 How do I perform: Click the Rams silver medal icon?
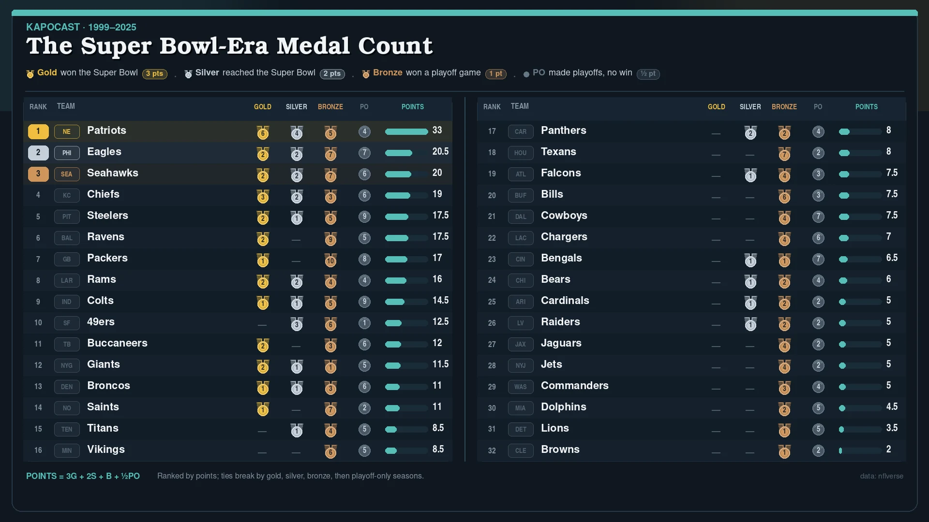297,281
